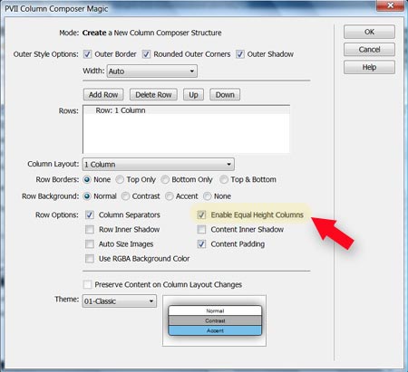
Task: Click the Accent swatch in theme preview
Action: click(215, 330)
